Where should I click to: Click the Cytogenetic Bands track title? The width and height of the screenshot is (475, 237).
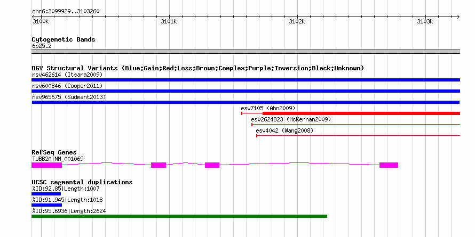(64, 39)
